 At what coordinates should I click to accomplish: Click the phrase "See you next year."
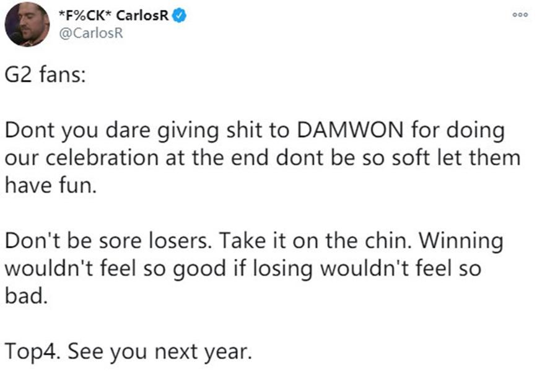(x=160, y=352)
